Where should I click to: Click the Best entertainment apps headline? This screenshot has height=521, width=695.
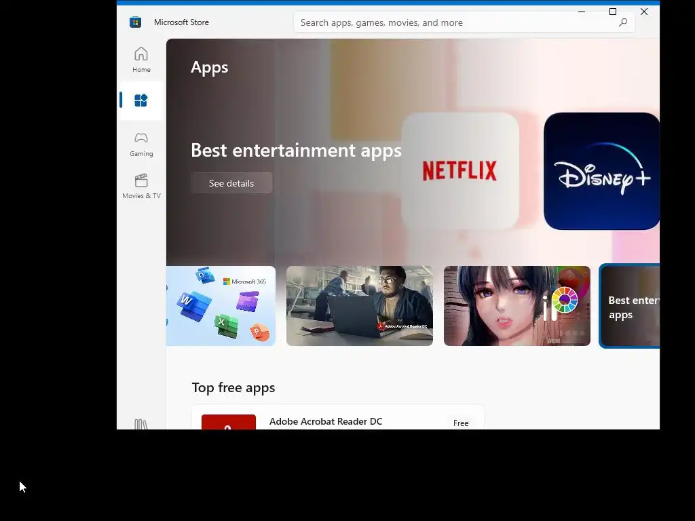(x=296, y=150)
